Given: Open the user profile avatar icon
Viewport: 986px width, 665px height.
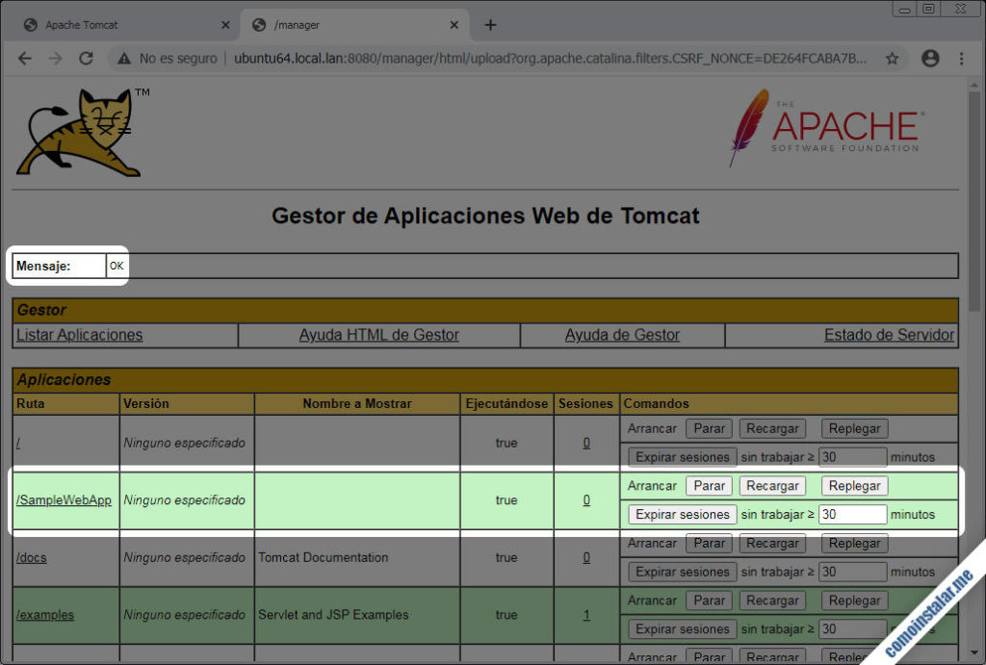Looking at the screenshot, I should (930, 59).
